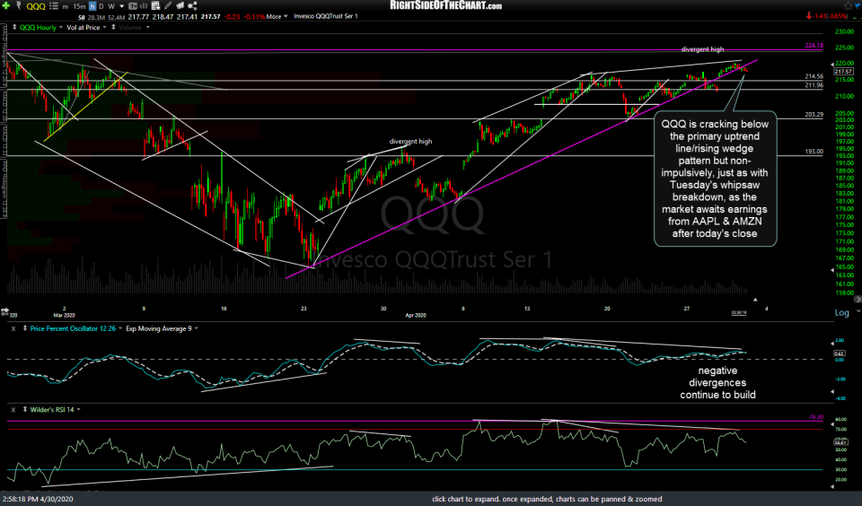The image size is (862, 506).
Task: Click the last price 217.57 in quote bar
Action: pyautogui.click(x=210, y=16)
